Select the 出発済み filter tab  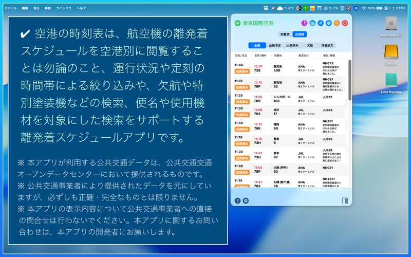292,45
